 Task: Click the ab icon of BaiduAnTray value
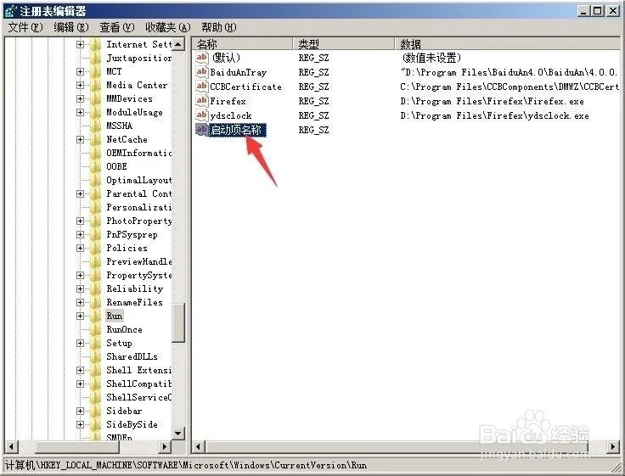[x=202, y=72]
